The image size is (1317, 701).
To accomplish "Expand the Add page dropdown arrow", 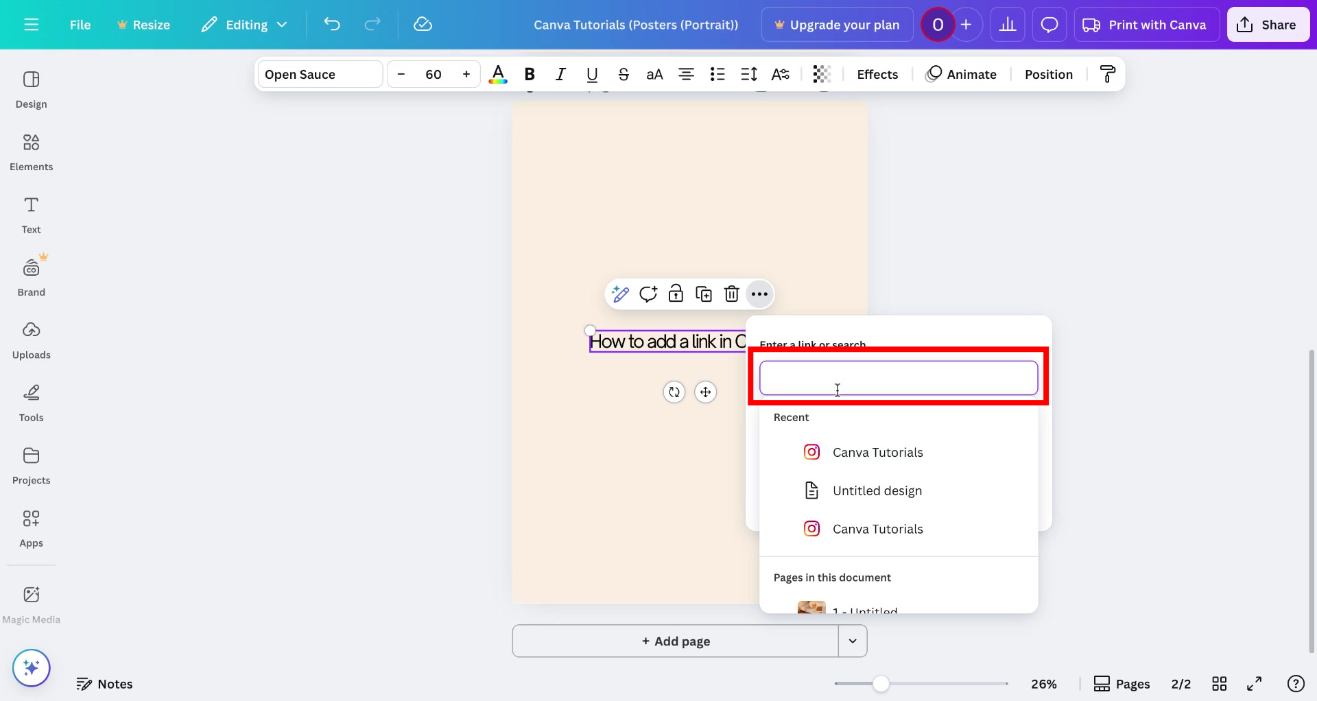I will coord(852,641).
